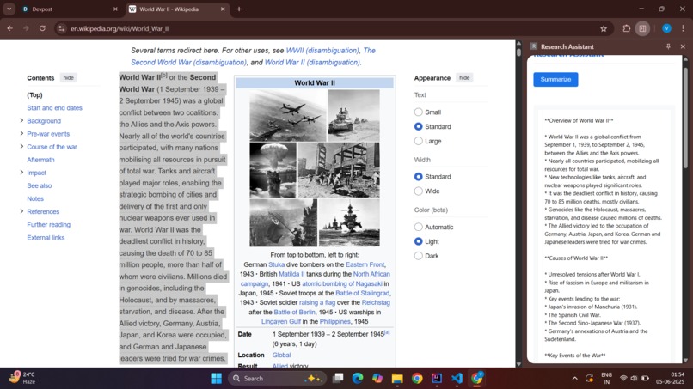Click the Research Assistant panel logo icon
The image size is (693, 389).
click(534, 46)
